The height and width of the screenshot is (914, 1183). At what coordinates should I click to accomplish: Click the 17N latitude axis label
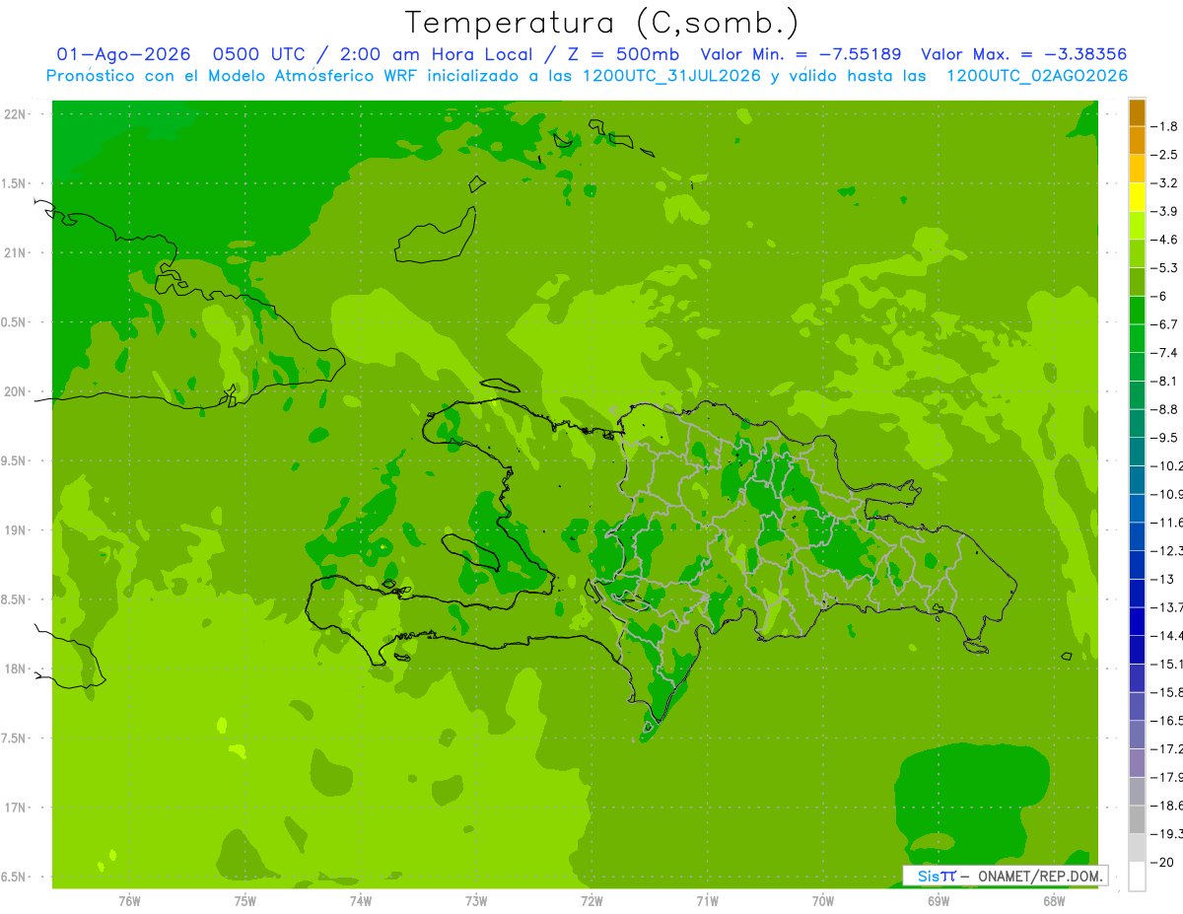16,808
